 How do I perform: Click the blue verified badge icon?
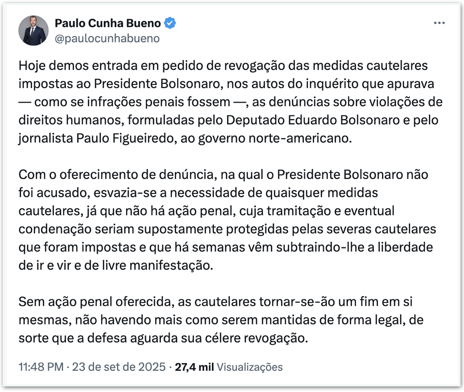pyautogui.click(x=171, y=23)
